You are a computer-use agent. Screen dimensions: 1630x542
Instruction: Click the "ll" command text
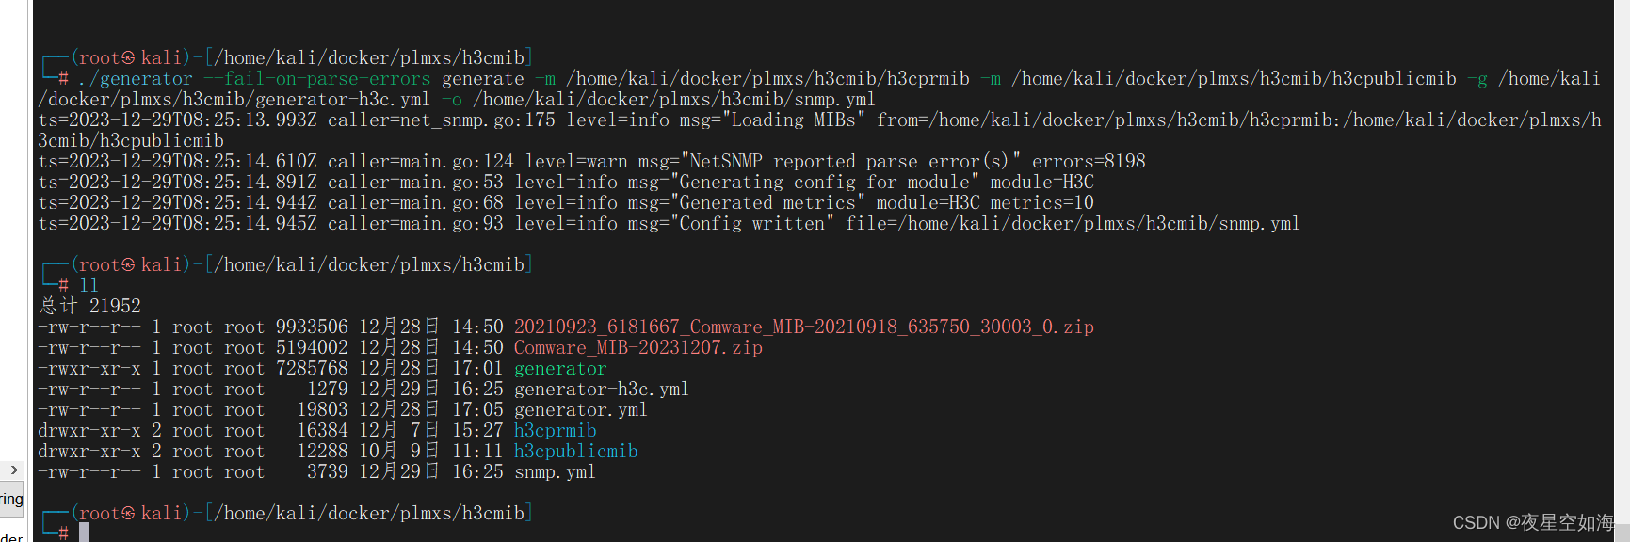coord(89,285)
